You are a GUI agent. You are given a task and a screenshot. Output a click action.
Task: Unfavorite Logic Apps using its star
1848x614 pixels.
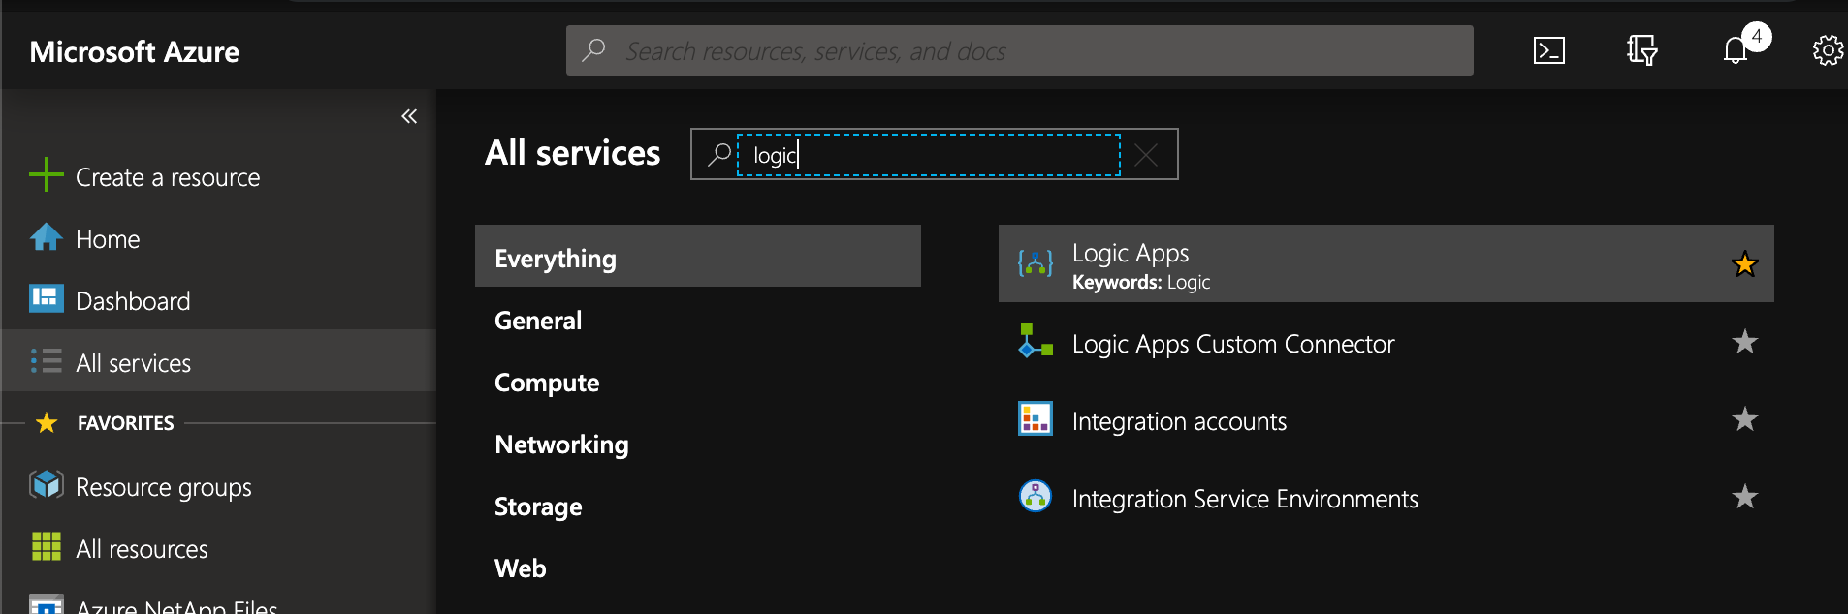coord(1744,264)
